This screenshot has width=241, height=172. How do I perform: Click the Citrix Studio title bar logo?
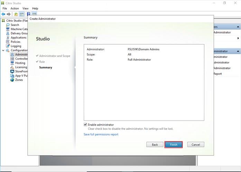[x=3, y=3]
